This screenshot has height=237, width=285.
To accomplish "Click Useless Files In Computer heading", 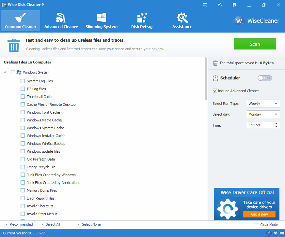I will click(x=28, y=62).
